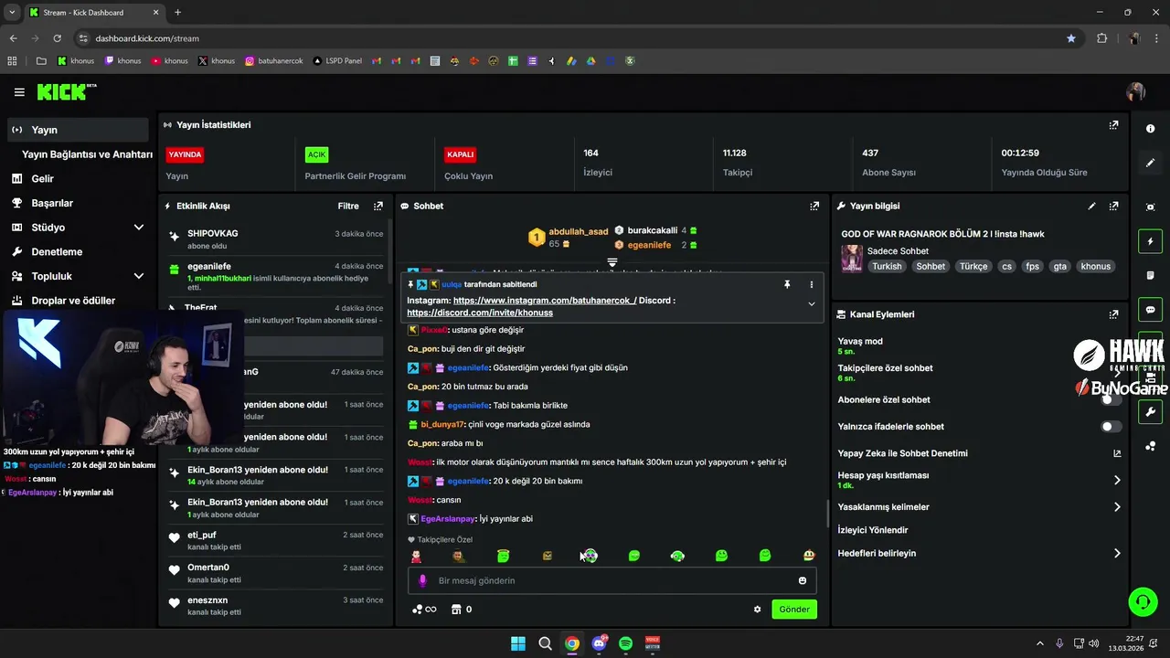This screenshot has height=658, width=1170.
Task: Click SHIPOVKAG entry in activity feed
Action: coord(276,239)
